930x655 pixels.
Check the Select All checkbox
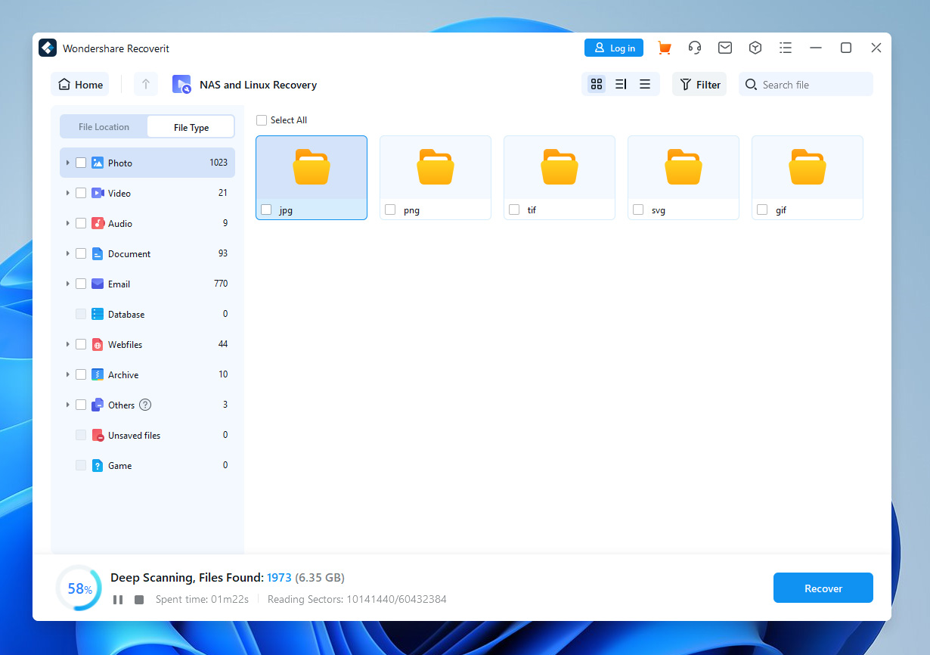(262, 120)
